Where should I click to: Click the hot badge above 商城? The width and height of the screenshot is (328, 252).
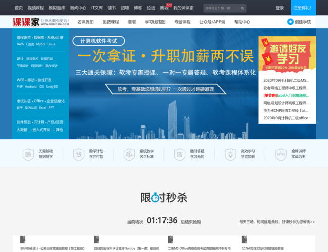[x=169, y=5]
